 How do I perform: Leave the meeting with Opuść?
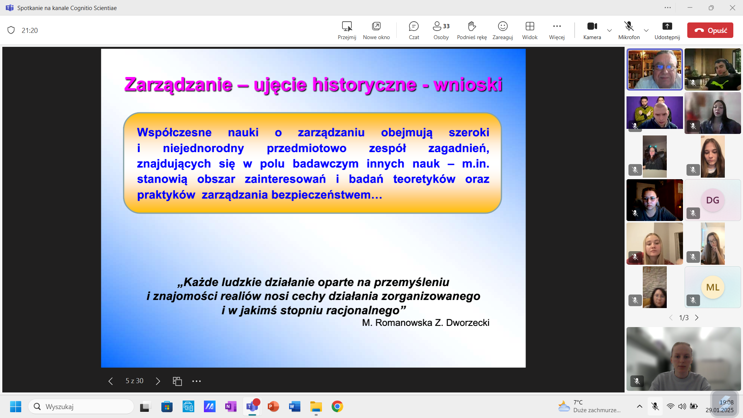coord(710,30)
